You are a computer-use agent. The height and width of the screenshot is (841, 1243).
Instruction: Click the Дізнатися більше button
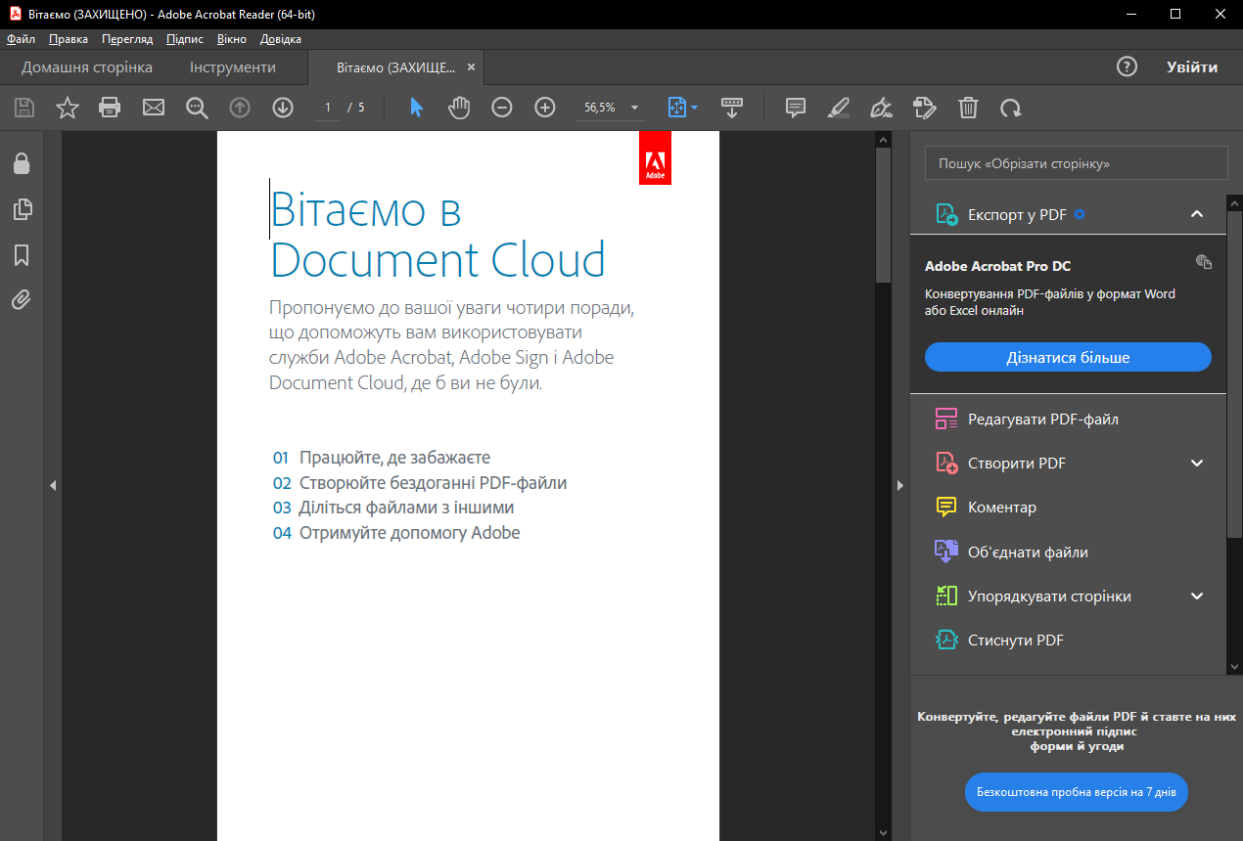pyautogui.click(x=1067, y=357)
